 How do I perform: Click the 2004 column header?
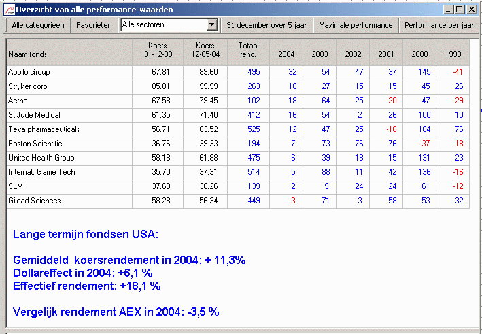pyautogui.click(x=286, y=54)
